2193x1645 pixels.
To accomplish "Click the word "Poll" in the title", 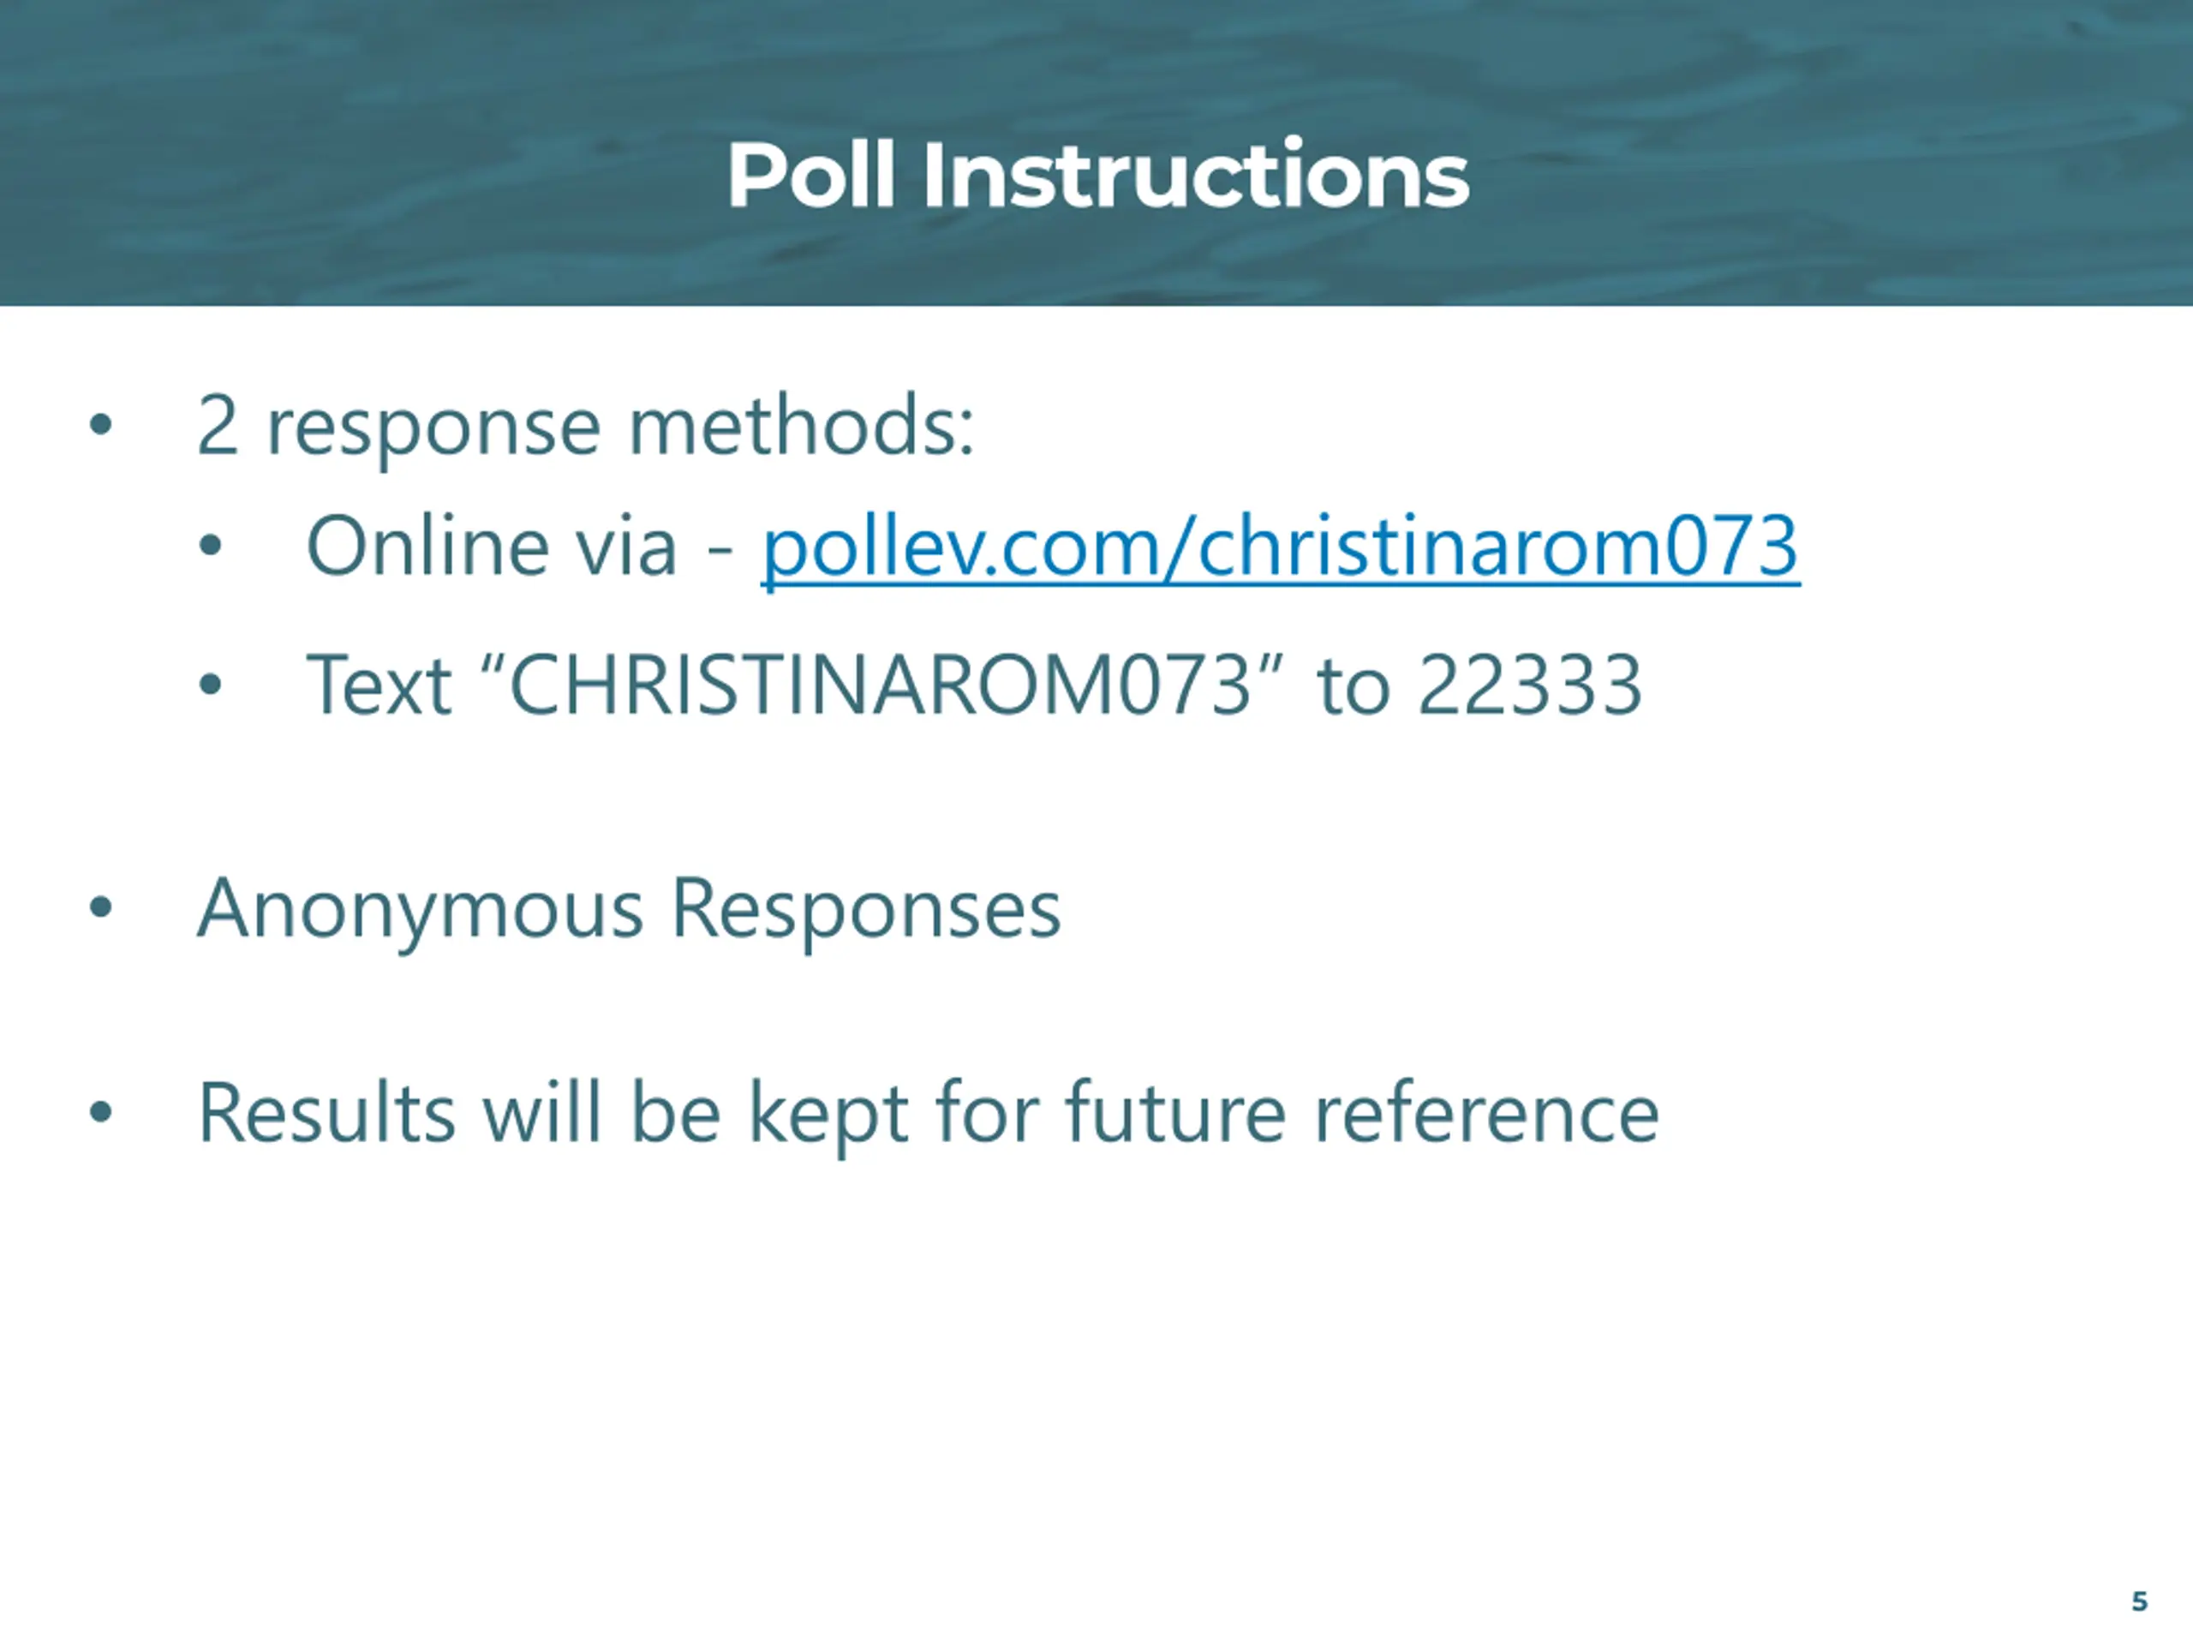I will pyautogui.click(x=811, y=176).
